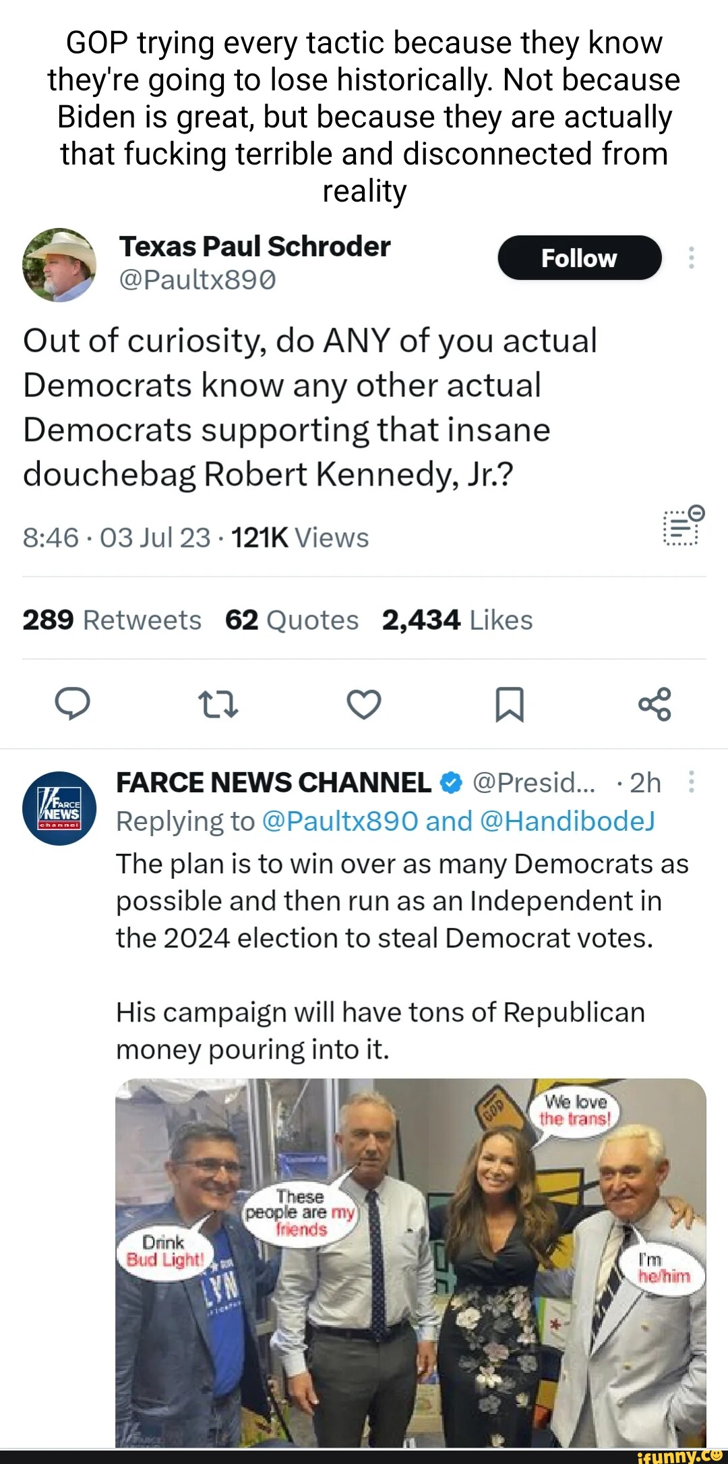The height and width of the screenshot is (1464, 728).
Task: Click the reply speech bubble icon
Action: tap(72, 704)
